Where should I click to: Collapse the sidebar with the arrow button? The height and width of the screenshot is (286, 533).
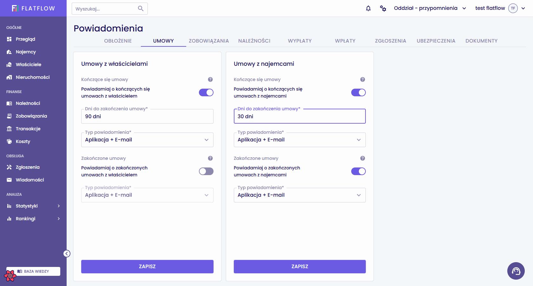pyautogui.click(x=67, y=254)
